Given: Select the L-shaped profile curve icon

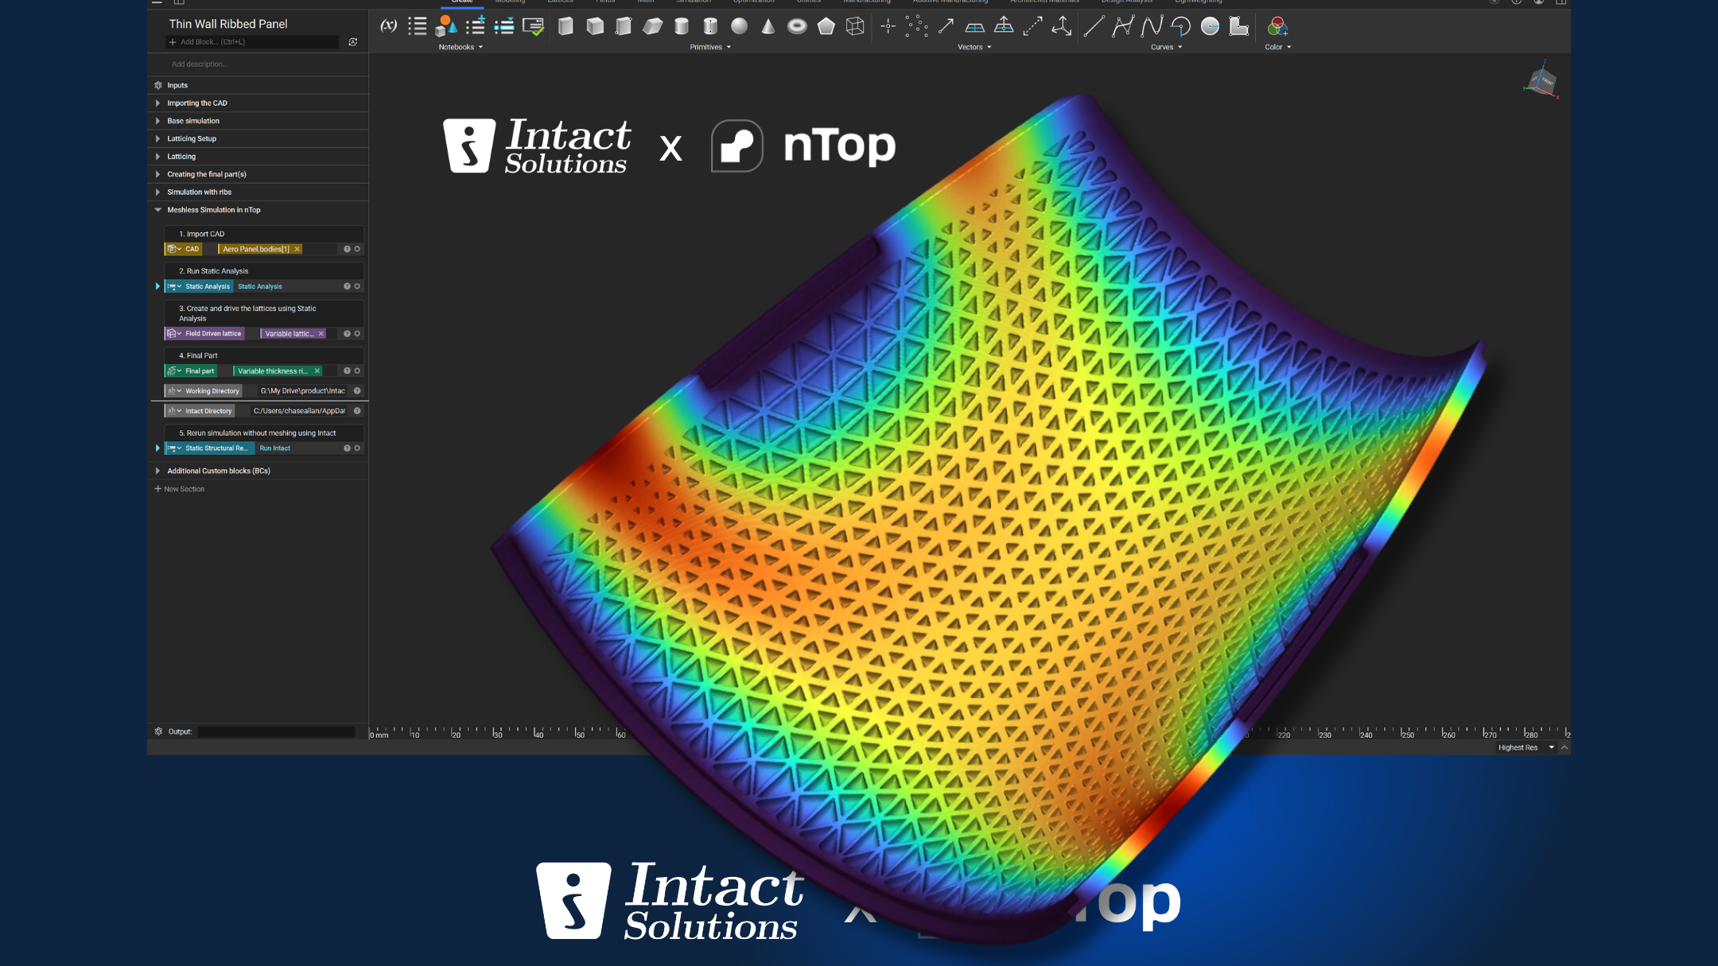Looking at the screenshot, I should 1239,26.
